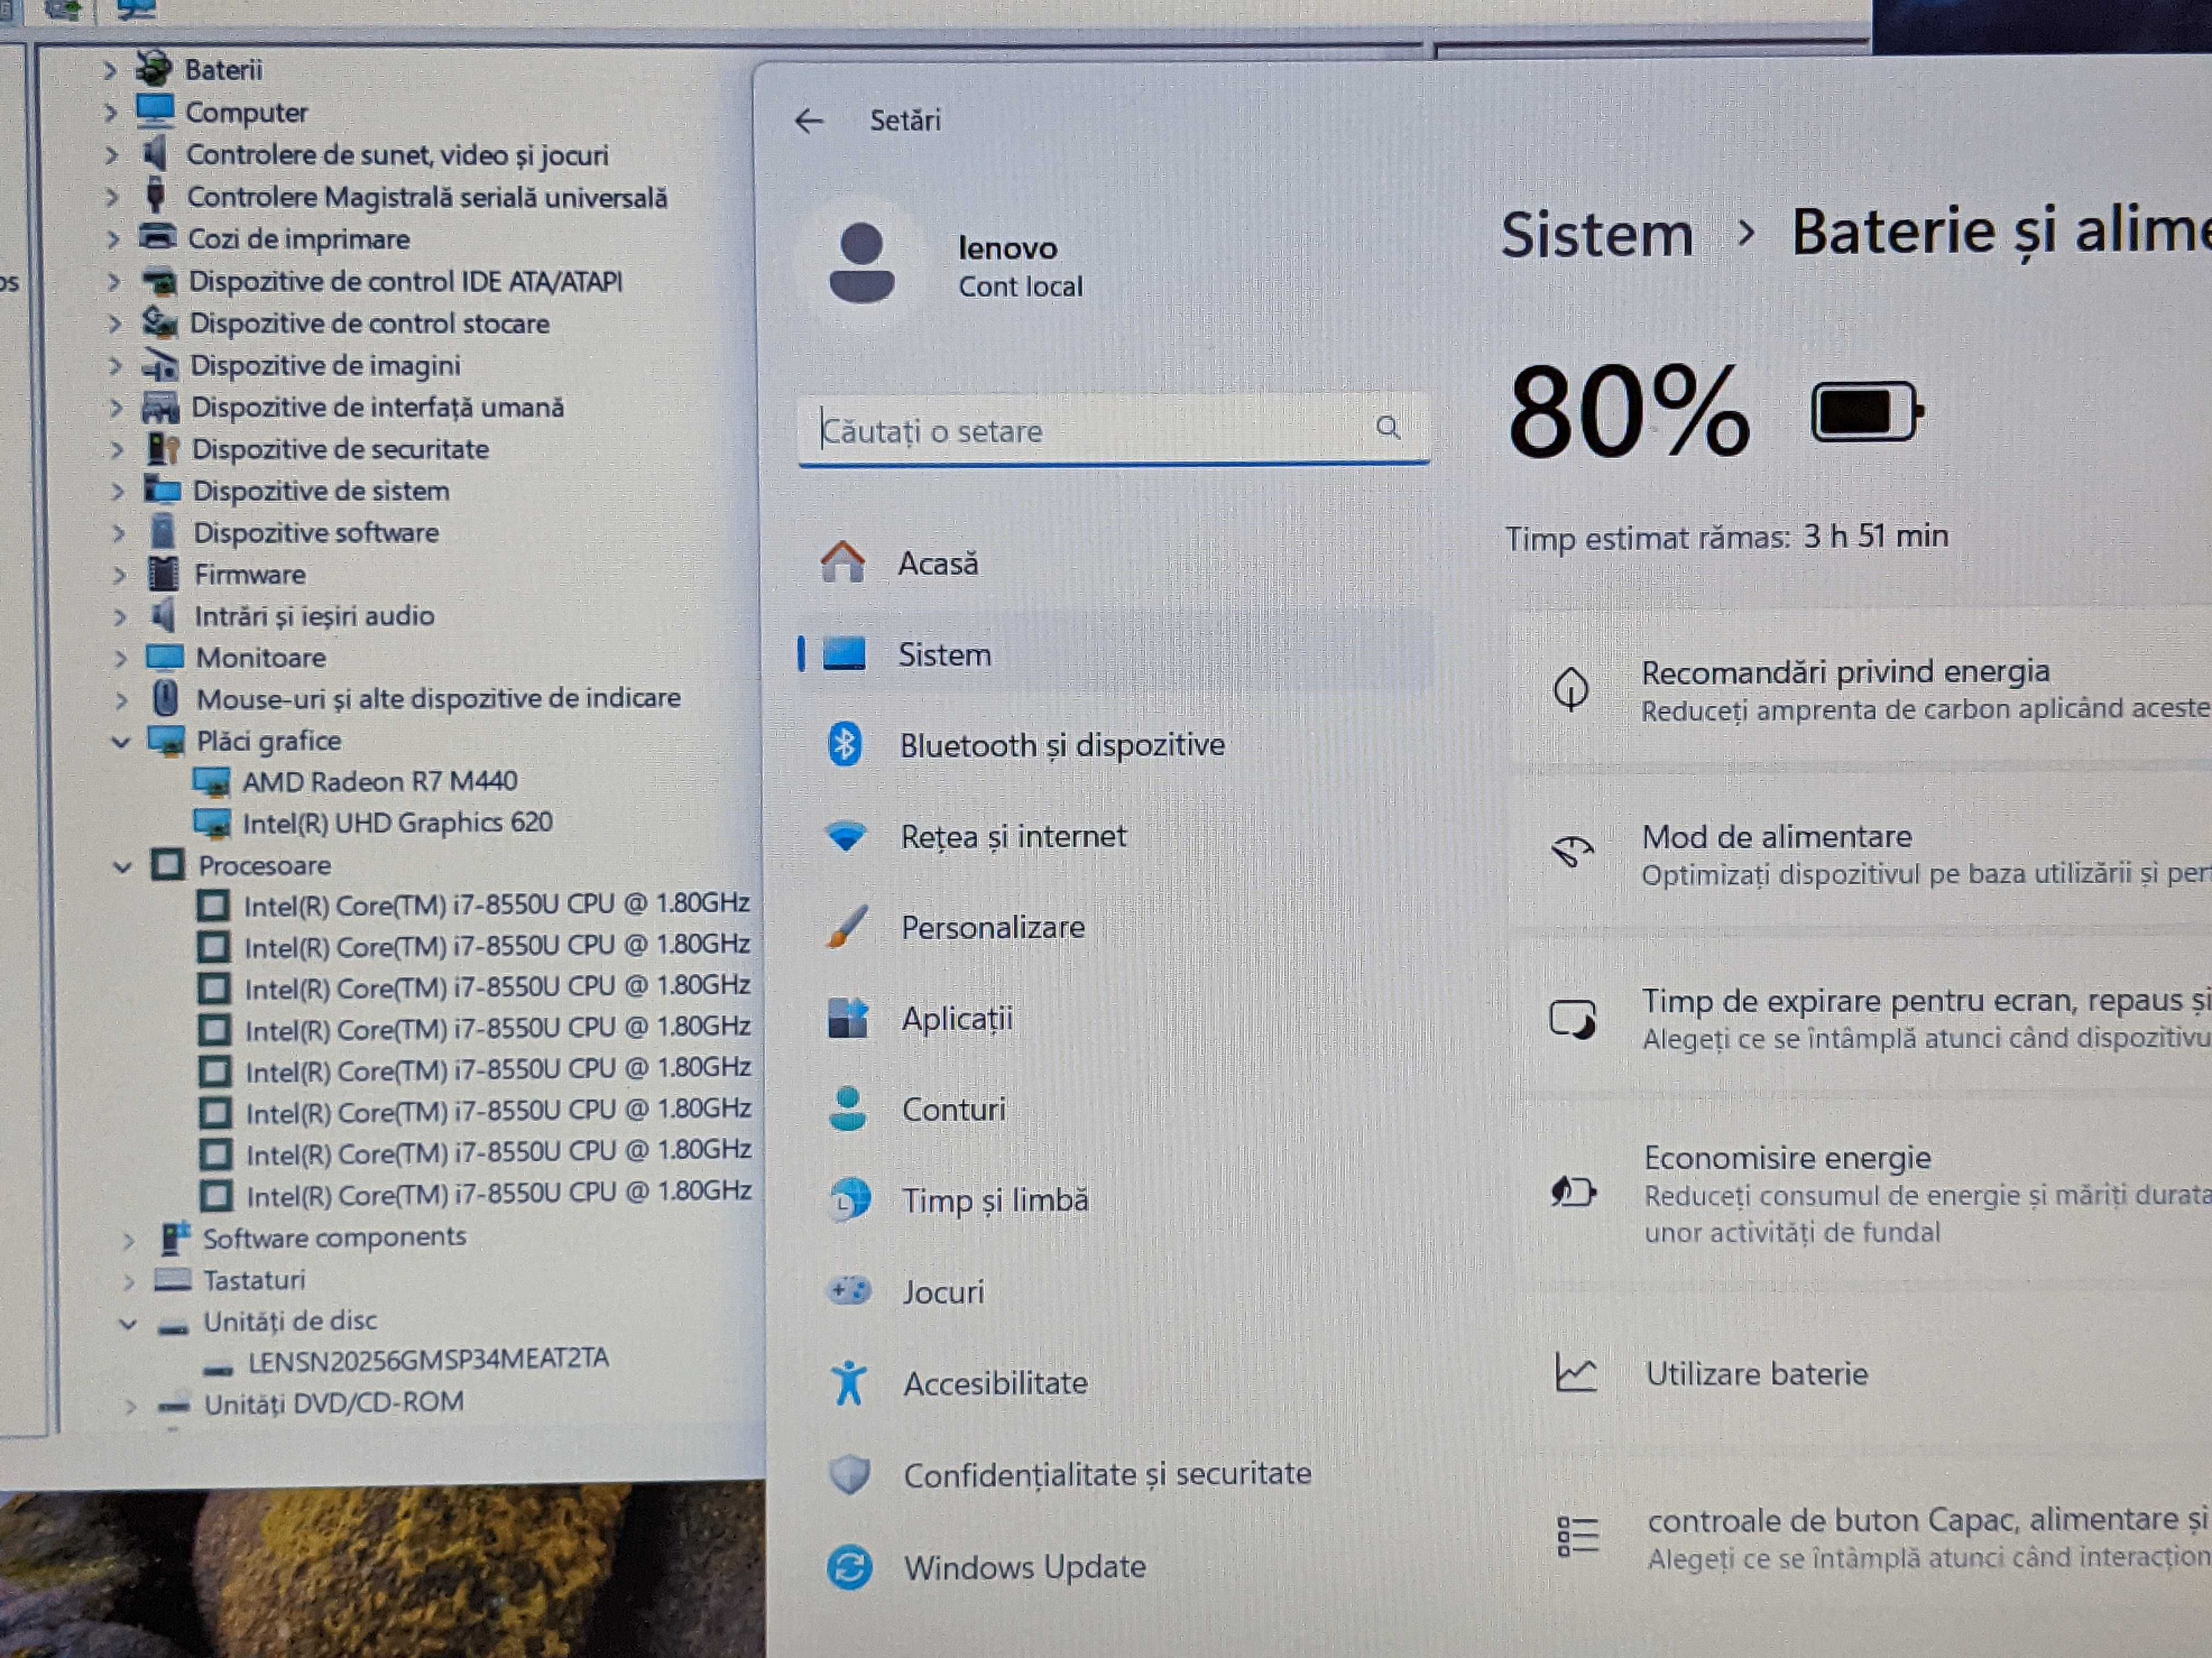
Task: Open Personalizare settings page
Action: [x=1115, y=927]
